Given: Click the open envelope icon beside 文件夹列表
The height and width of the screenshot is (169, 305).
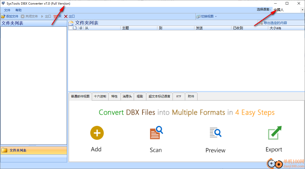Looking at the screenshot, I should [x=71, y=23].
